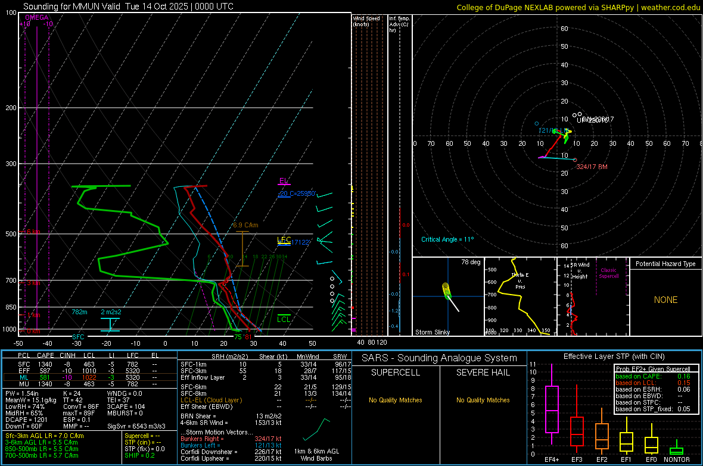
Task: Click the yellow-green storm slinky rings
Action: [x=446, y=290]
